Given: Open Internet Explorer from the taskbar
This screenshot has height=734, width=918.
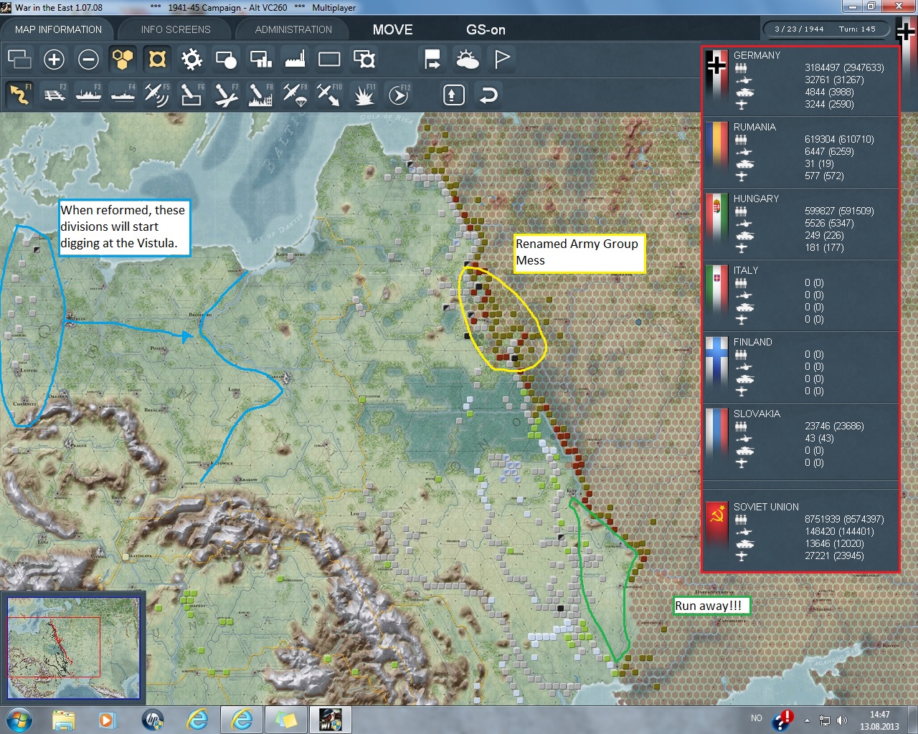Looking at the screenshot, I should point(197,719).
